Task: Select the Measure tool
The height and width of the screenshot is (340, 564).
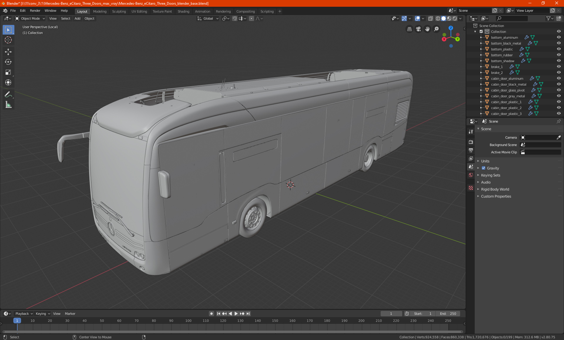Action: [x=8, y=105]
